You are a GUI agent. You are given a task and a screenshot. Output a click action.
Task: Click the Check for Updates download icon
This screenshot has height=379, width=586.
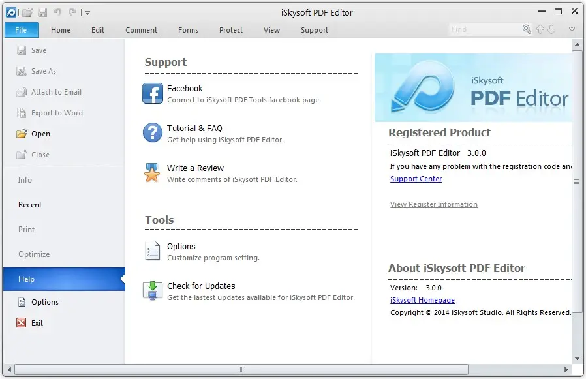(x=153, y=291)
